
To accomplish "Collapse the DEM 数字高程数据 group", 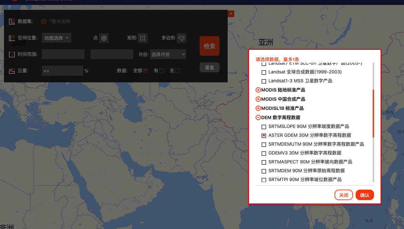I will pos(258,117).
